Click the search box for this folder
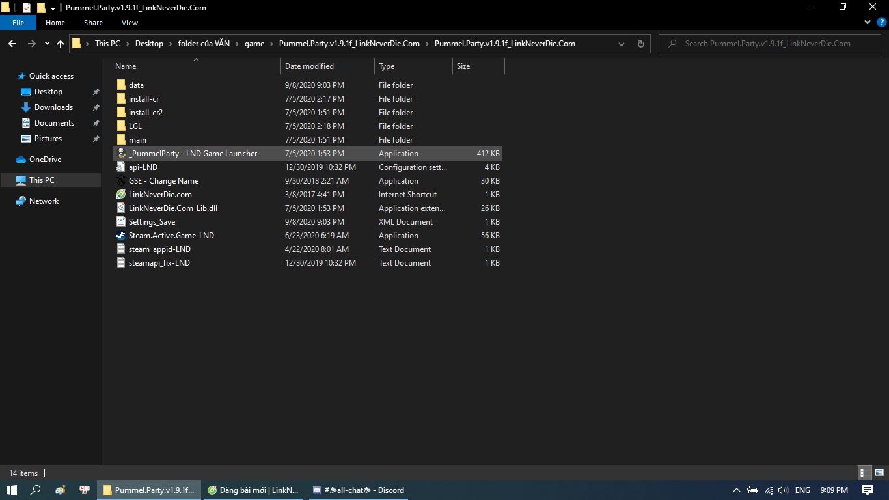Image resolution: width=889 pixels, height=500 pixels. pyautogui.click(x=768, y=44)
